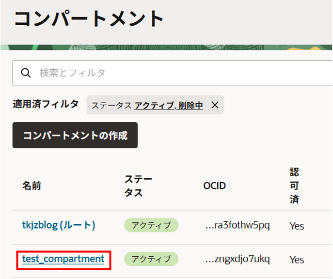Screen dimensions: 333x279
Task: Select the OCID column header
Action: 215,186
